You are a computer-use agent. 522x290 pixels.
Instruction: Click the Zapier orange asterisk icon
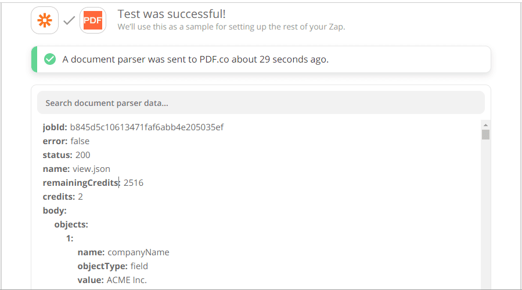coord(44,20)
